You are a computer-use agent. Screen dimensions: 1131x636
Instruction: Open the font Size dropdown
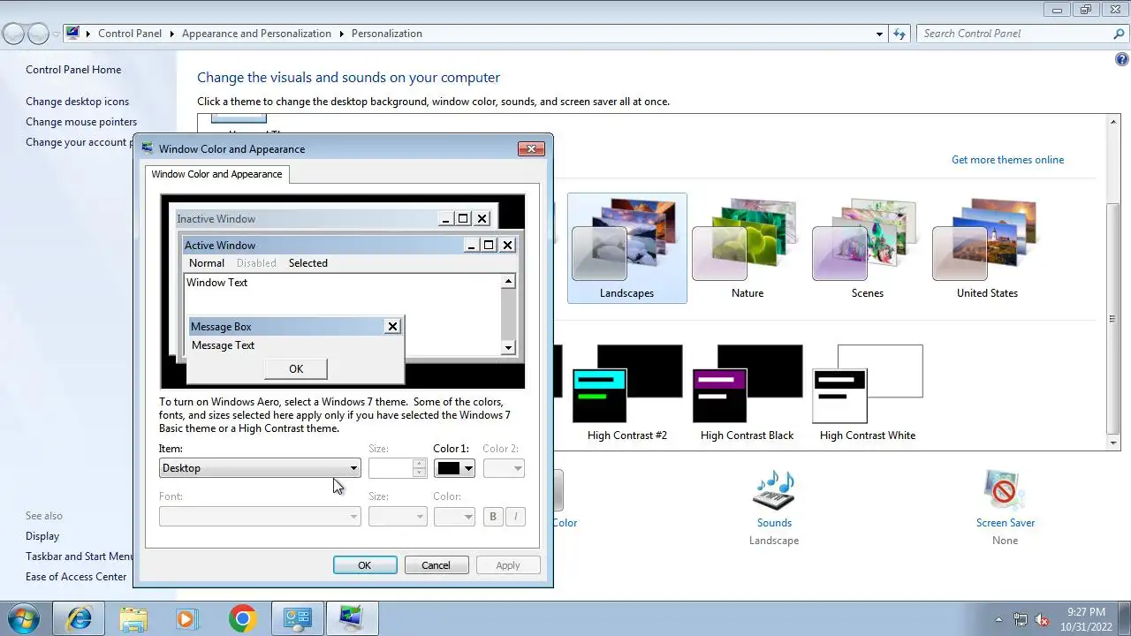[x=398, y=516]
